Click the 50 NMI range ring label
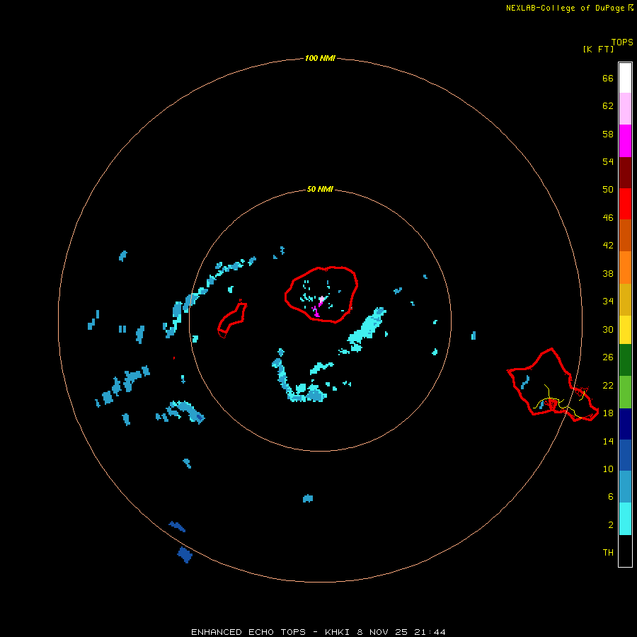Screen dimensions: 637x637 click(320, 189)
